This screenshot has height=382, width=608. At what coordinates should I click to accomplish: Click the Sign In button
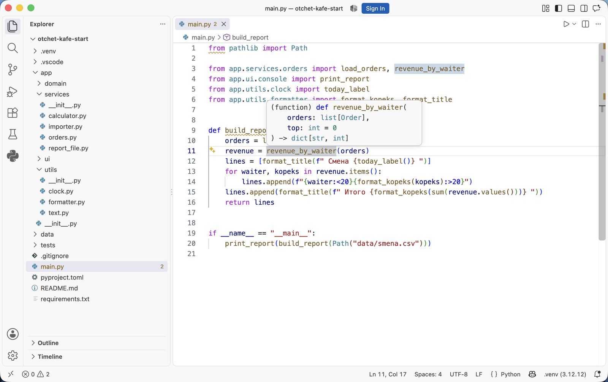click(x=375, y=8)
